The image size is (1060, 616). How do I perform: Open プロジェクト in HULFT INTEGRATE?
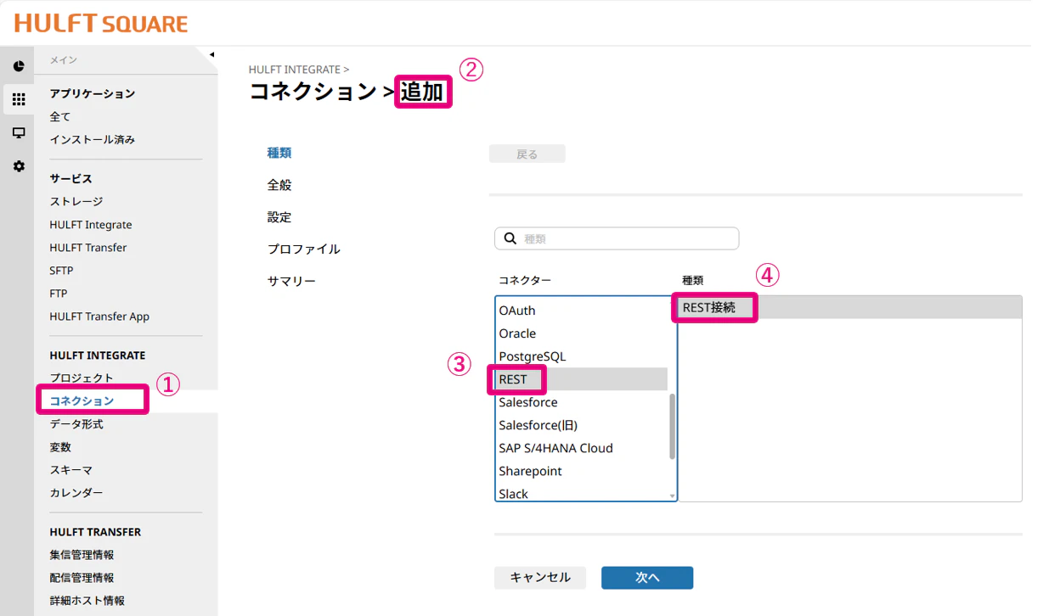click(x=82, y=378)
